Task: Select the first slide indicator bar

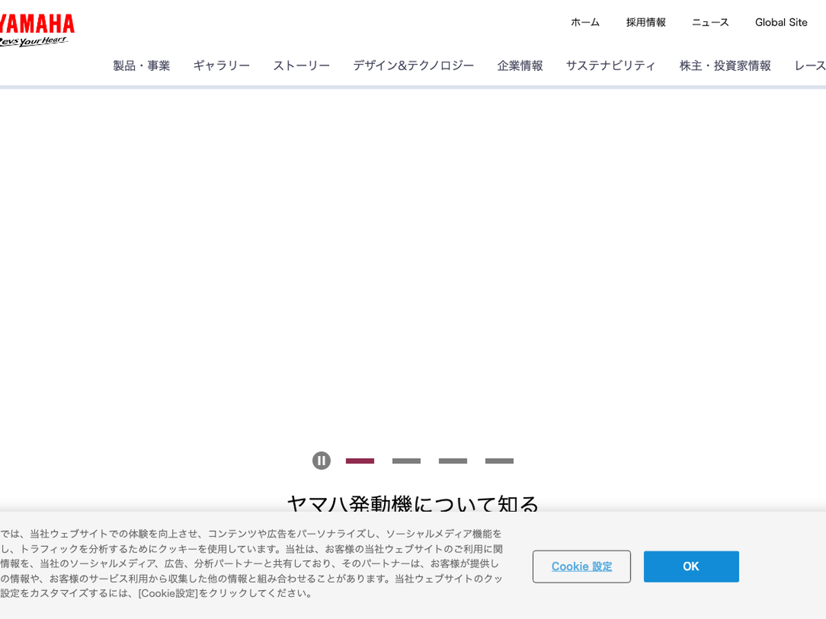Action: coord(360,461)
